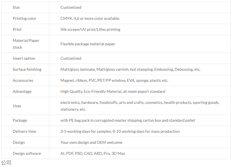Select the Design software formats list
232x167 pixels.
93,153
